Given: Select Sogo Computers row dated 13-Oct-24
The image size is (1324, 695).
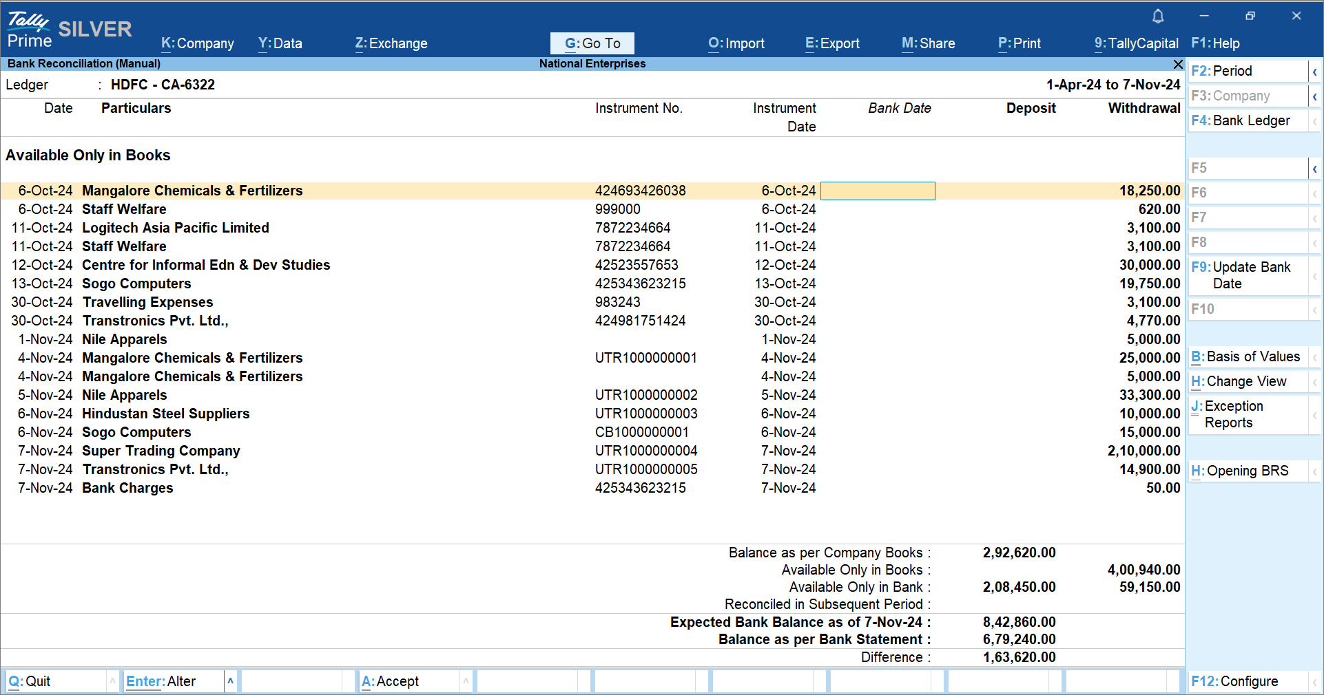Looking at the screenshot, I should coord(592,284).
